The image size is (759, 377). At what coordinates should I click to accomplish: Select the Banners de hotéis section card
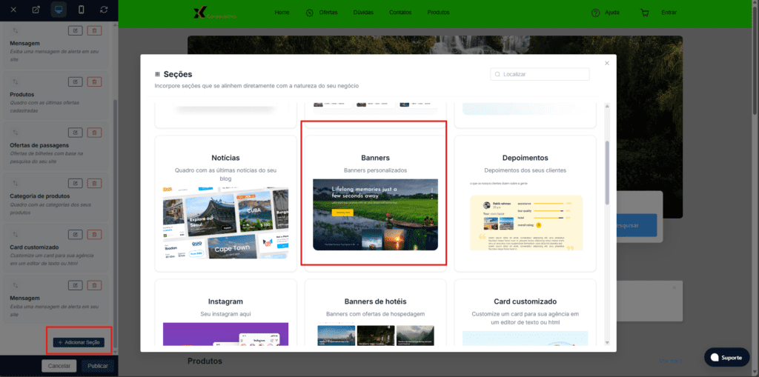(x=375, y=313)
